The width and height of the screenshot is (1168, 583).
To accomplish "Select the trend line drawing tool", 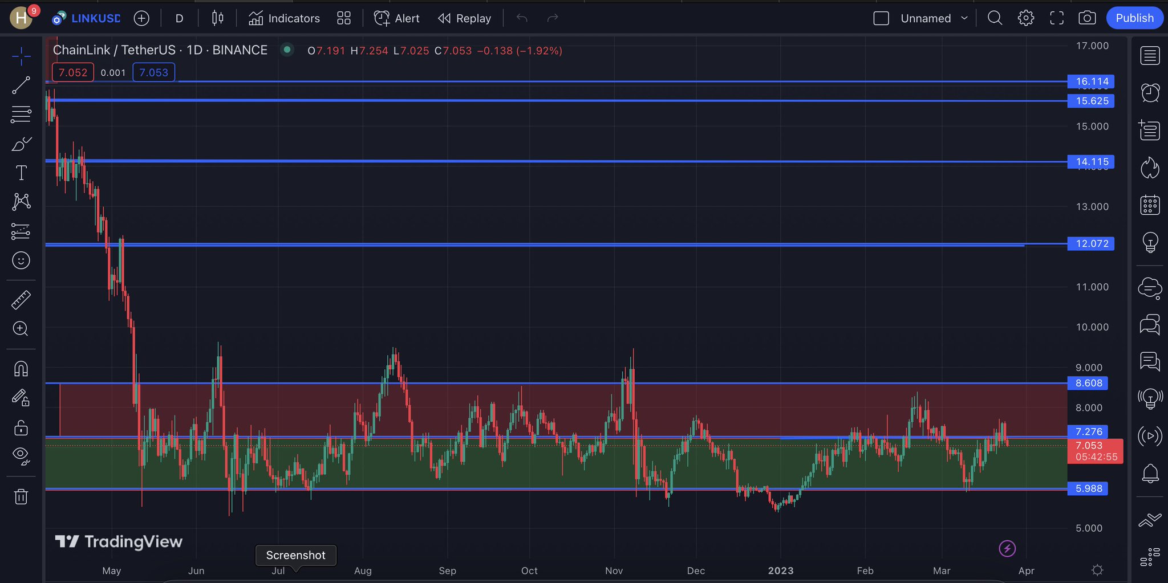I will point(21,85).
